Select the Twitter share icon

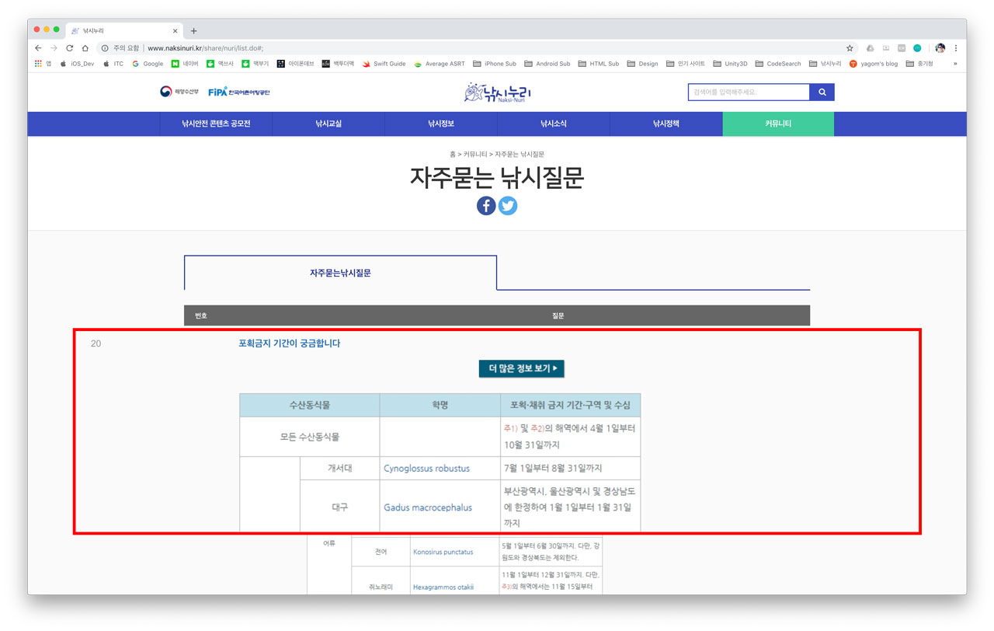click(x=508, y=205)
